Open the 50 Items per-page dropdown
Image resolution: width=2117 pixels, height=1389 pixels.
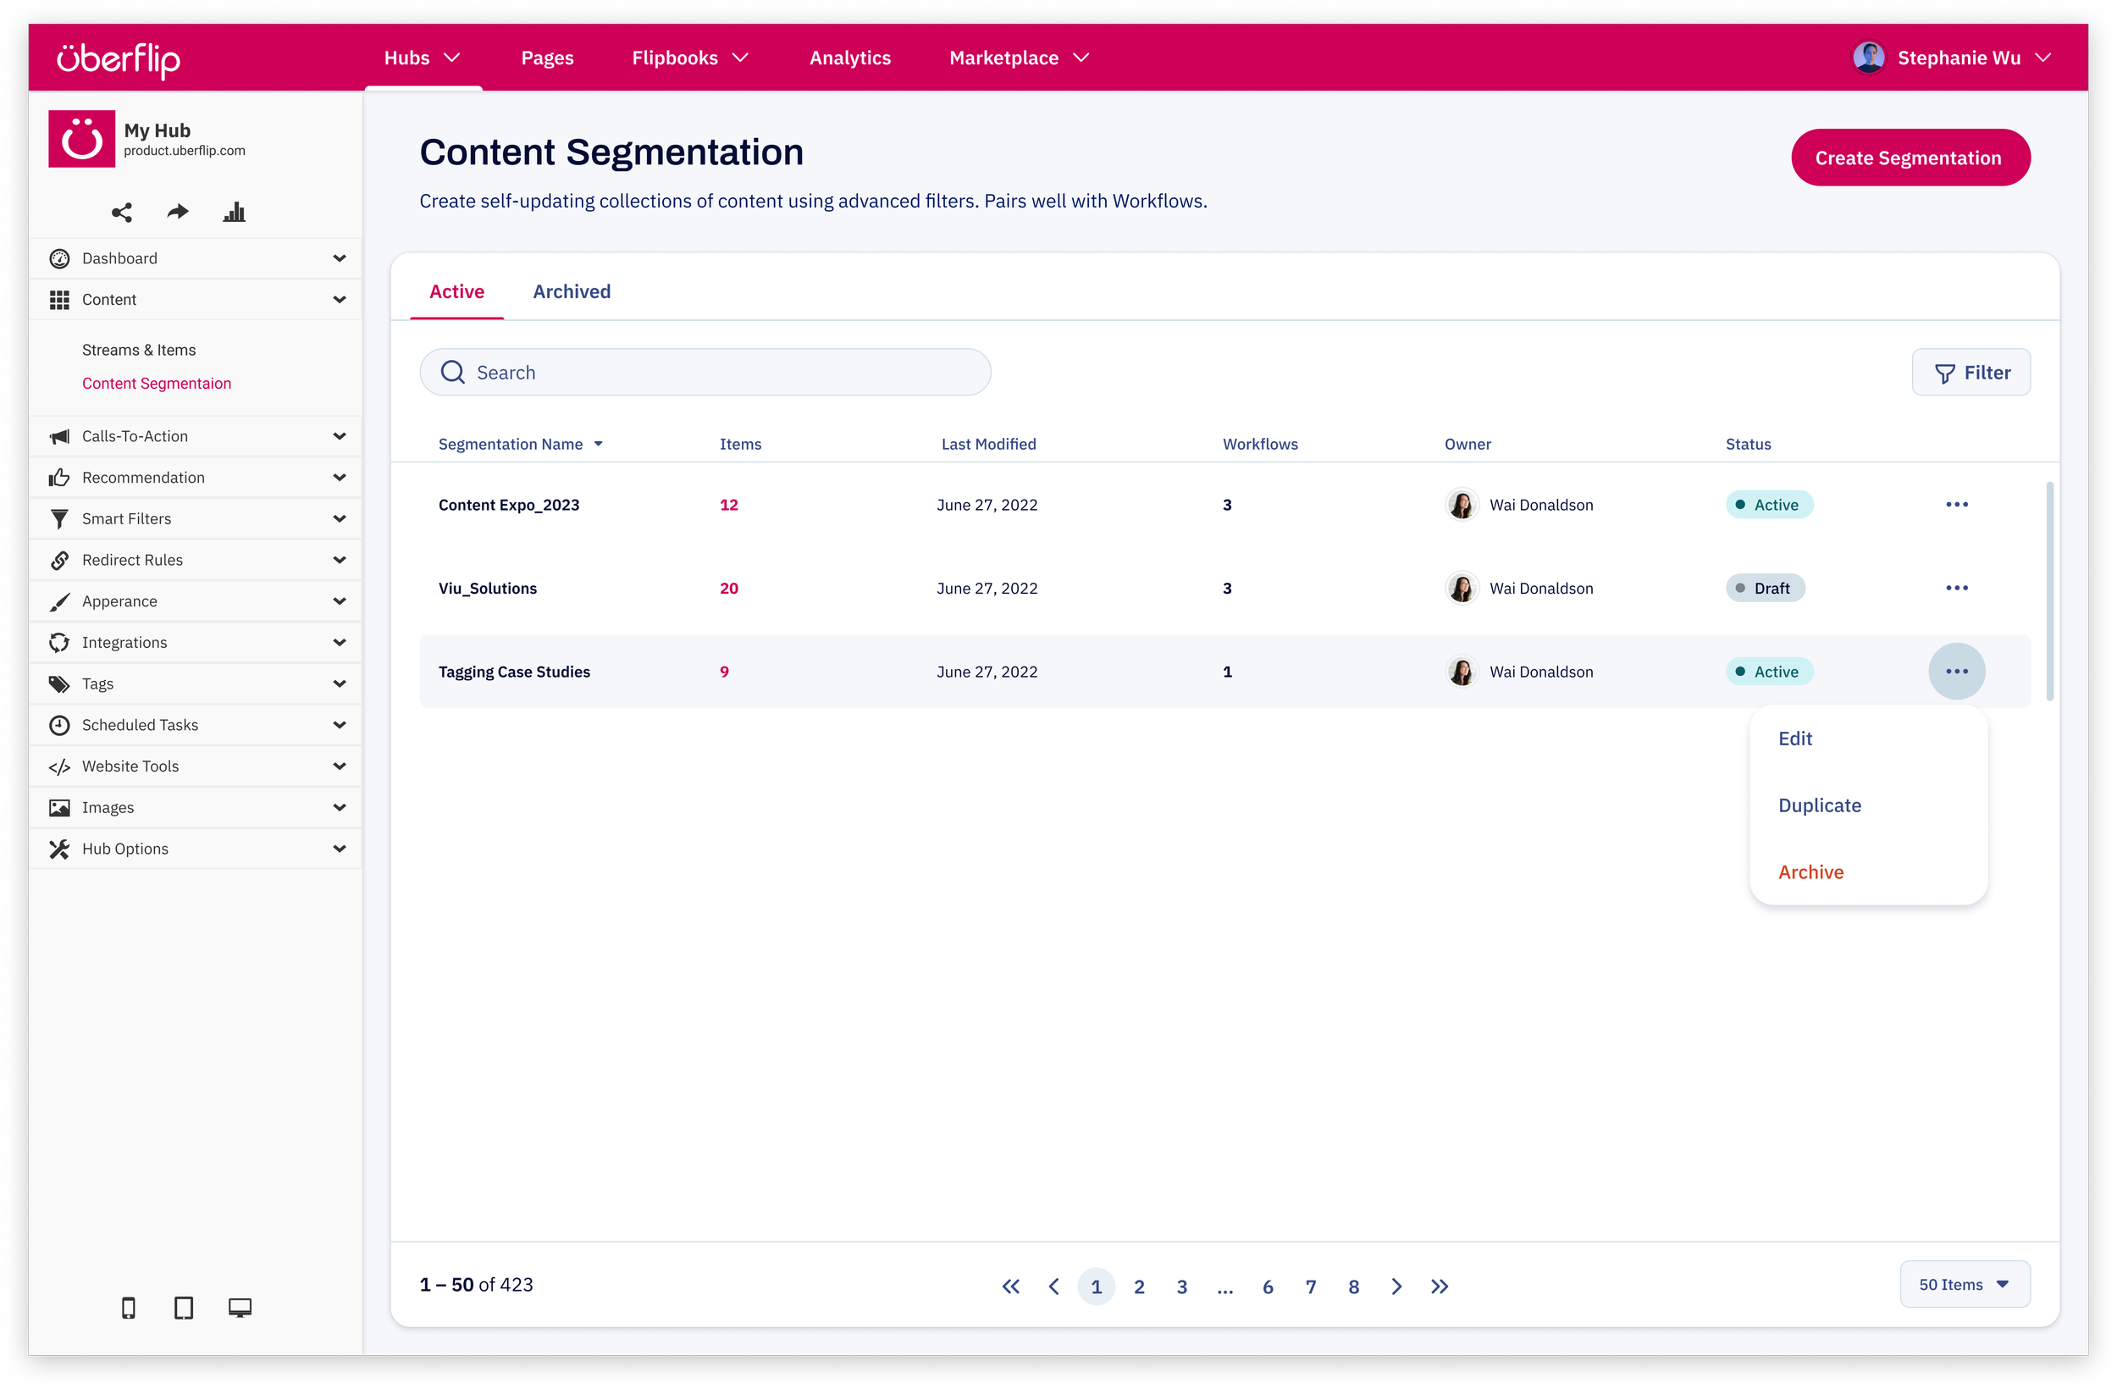[1964, 1284]
